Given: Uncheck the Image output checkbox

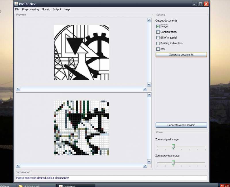Looking at the screenshot, I should tap(158, 26).
